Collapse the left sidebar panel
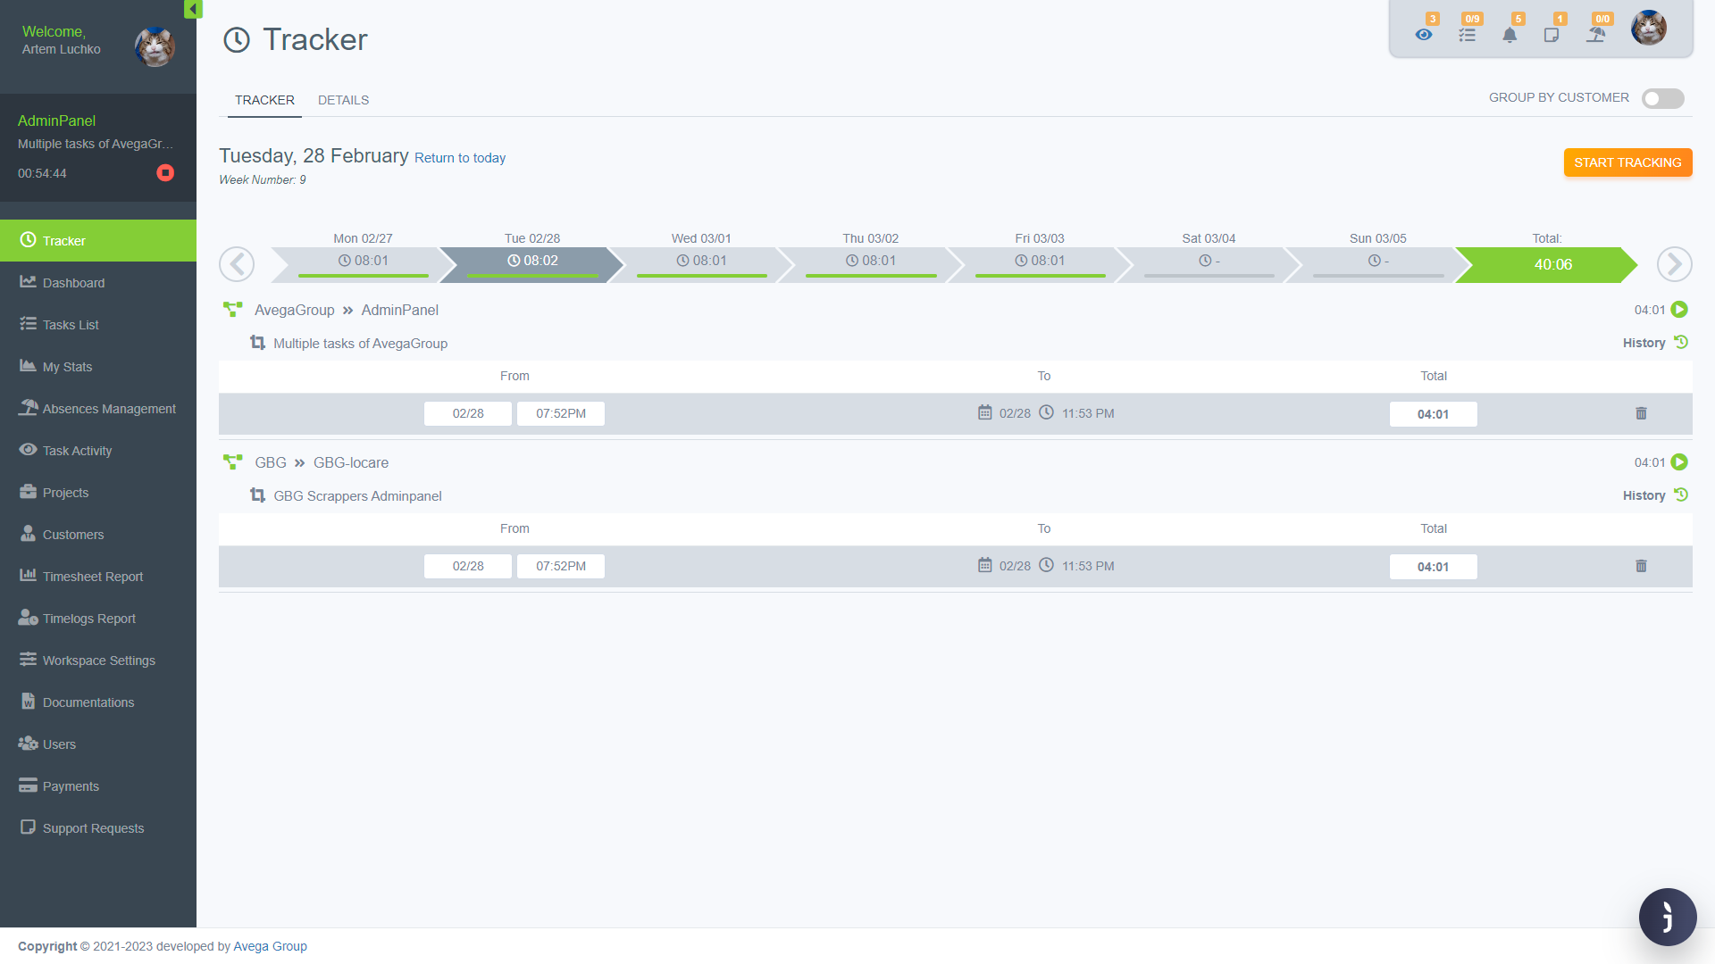The height and width of the screenshot is (964, 1715). 193,9
